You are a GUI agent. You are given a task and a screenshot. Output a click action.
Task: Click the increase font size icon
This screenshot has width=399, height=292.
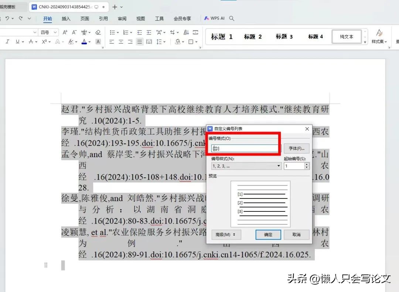point(65,33)
